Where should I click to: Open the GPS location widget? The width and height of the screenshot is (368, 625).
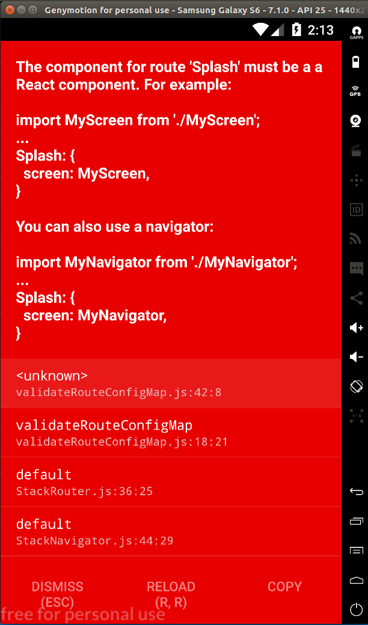356,91
